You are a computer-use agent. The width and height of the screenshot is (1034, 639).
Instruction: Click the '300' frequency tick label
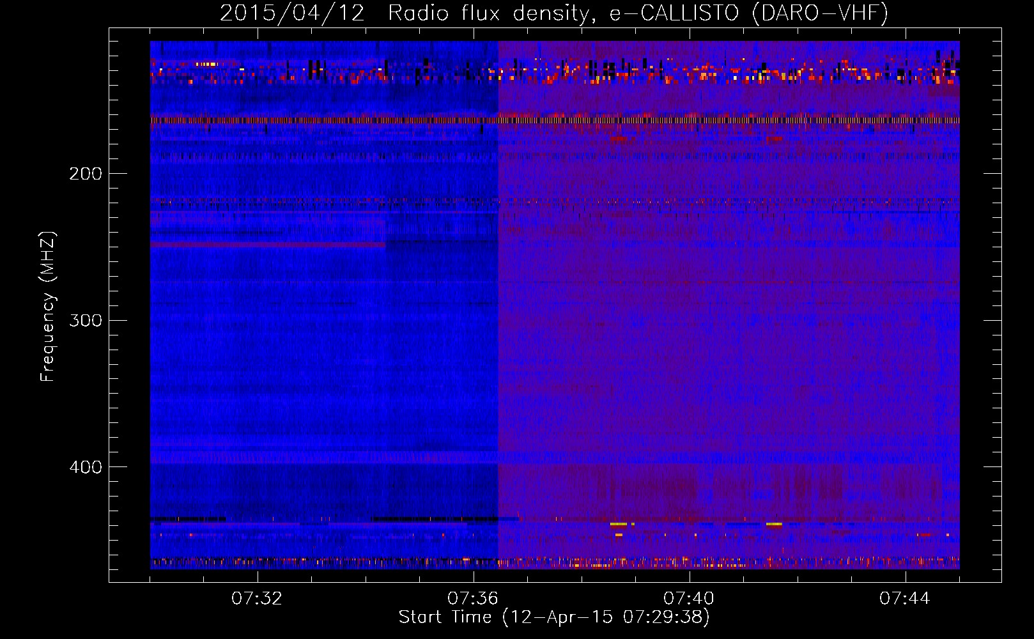coord(85,320)
